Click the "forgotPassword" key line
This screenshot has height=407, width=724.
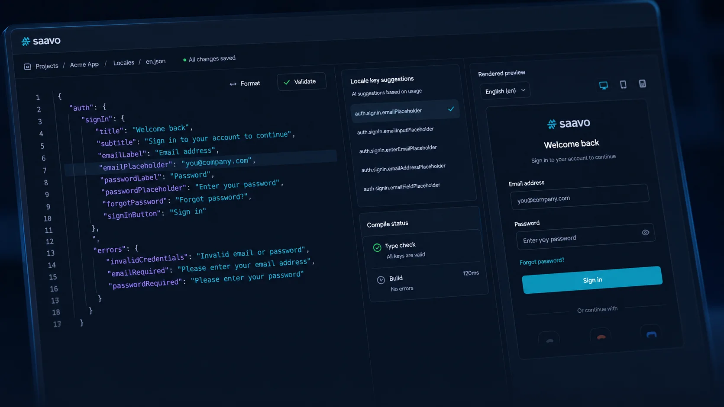(x=177, y=199)
